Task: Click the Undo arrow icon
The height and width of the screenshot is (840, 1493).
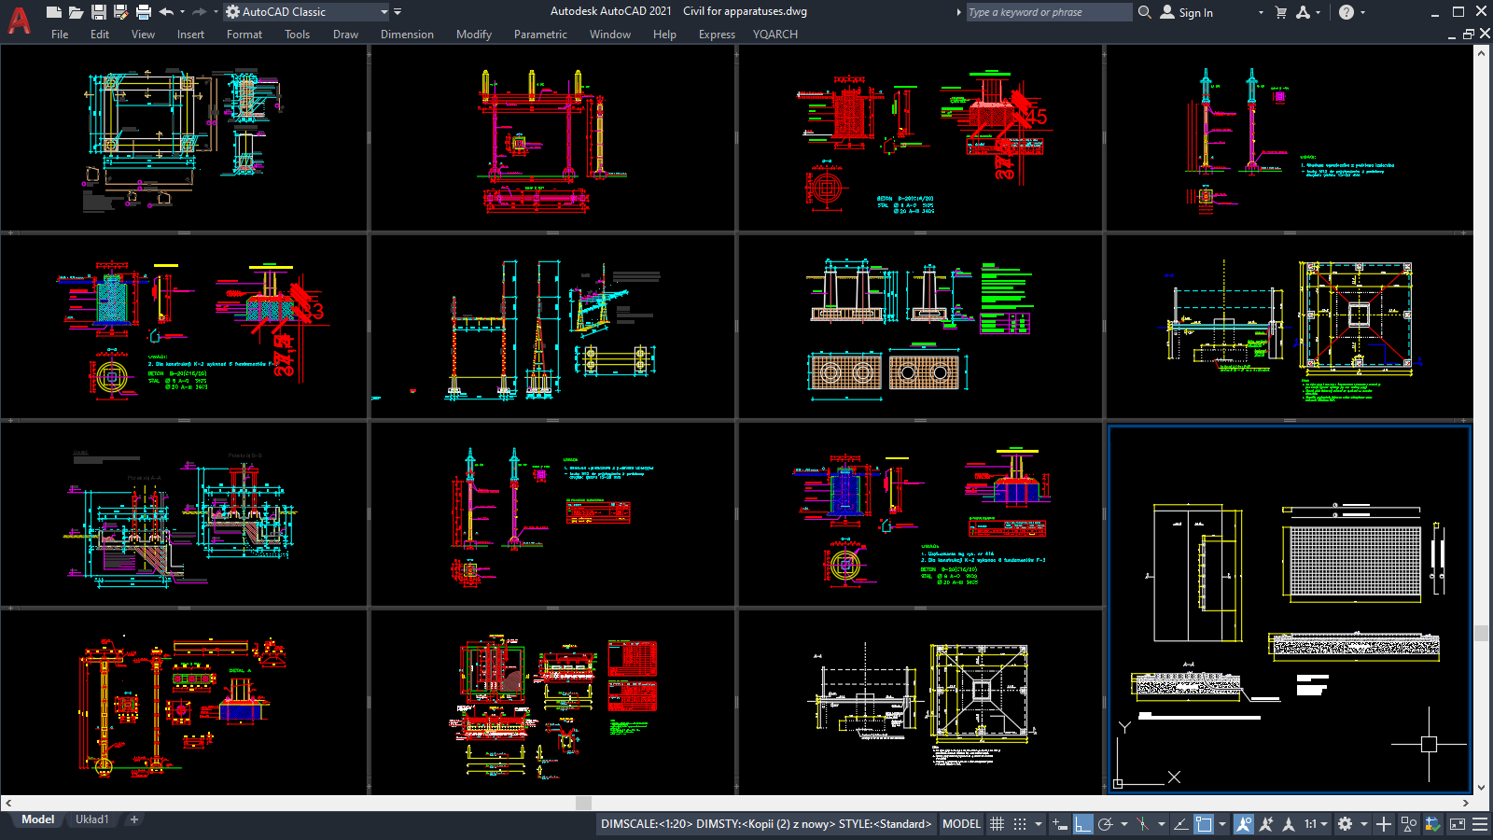Action: pos(166,12)
